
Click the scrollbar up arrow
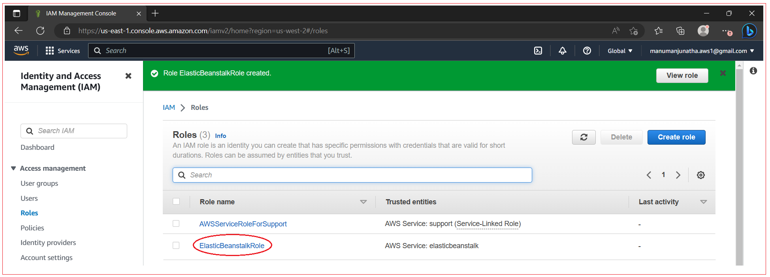(x=739, y=65)
